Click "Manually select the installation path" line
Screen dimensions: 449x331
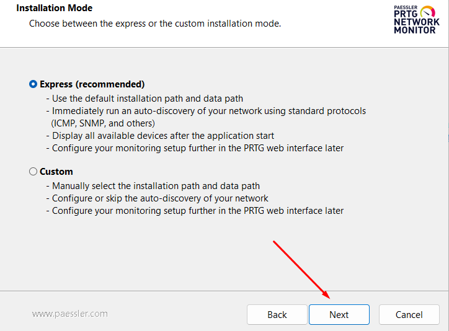click(x=153, y=186)
